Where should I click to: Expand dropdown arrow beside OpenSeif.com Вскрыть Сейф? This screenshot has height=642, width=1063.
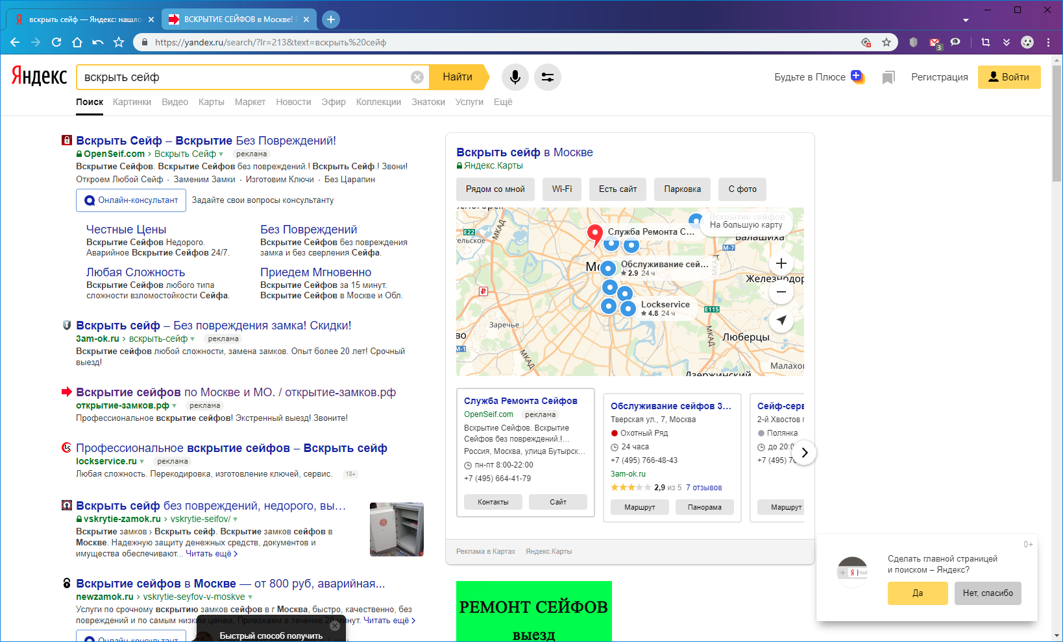click(x=221, y=154)
